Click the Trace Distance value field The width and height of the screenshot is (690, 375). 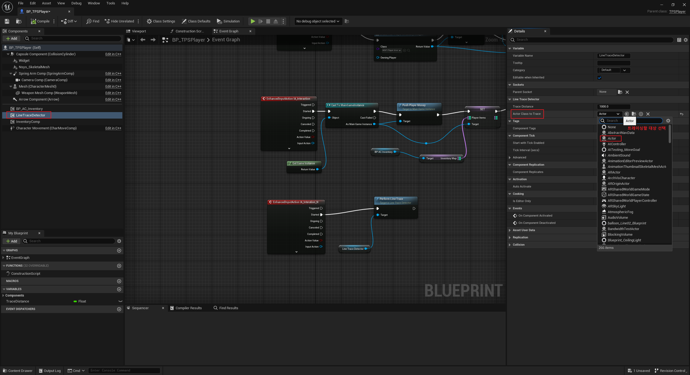(x=613, y=107)
